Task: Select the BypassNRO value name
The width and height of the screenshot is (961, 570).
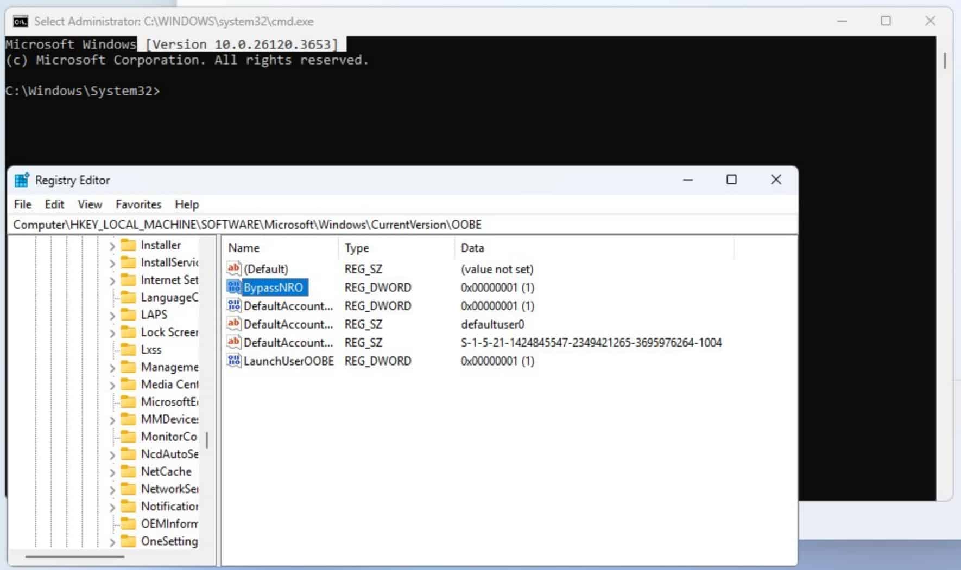Action: coord(273,287)
